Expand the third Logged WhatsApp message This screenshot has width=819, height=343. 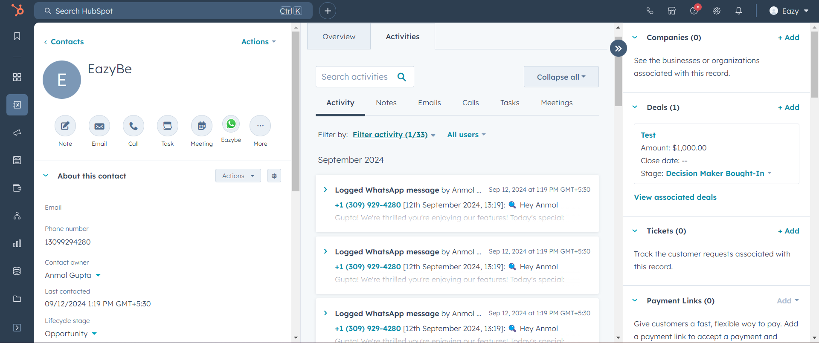coord(325,313)
